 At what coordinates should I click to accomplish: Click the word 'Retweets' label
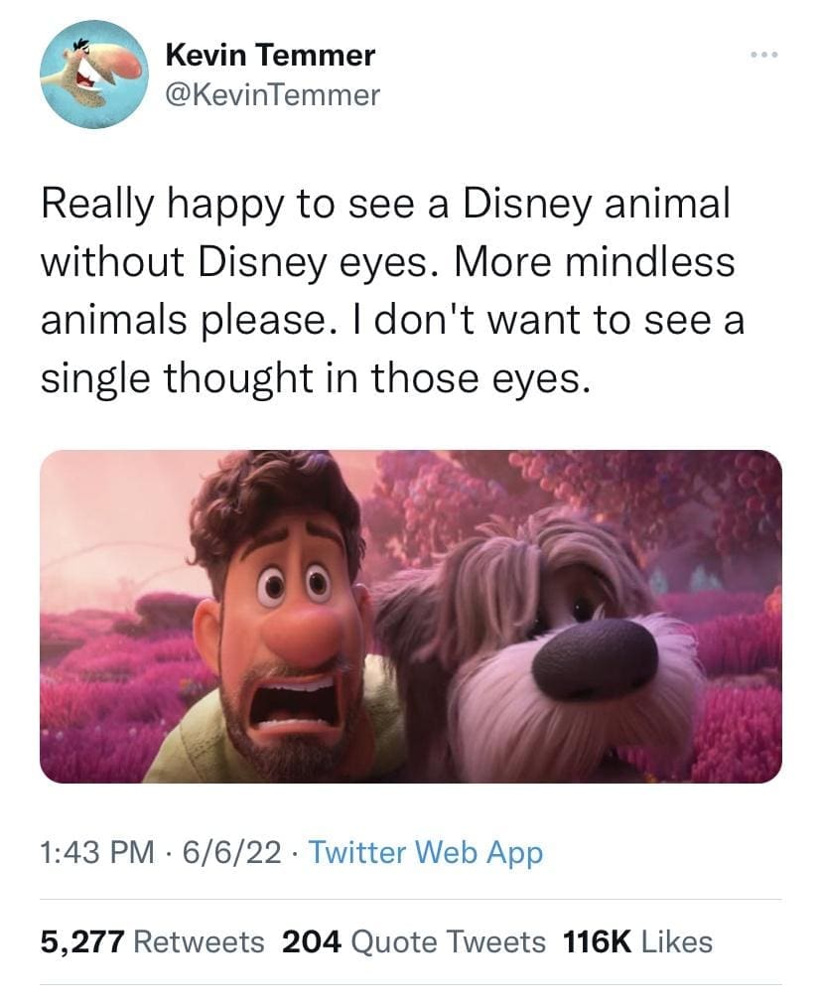tap(198, 941)
